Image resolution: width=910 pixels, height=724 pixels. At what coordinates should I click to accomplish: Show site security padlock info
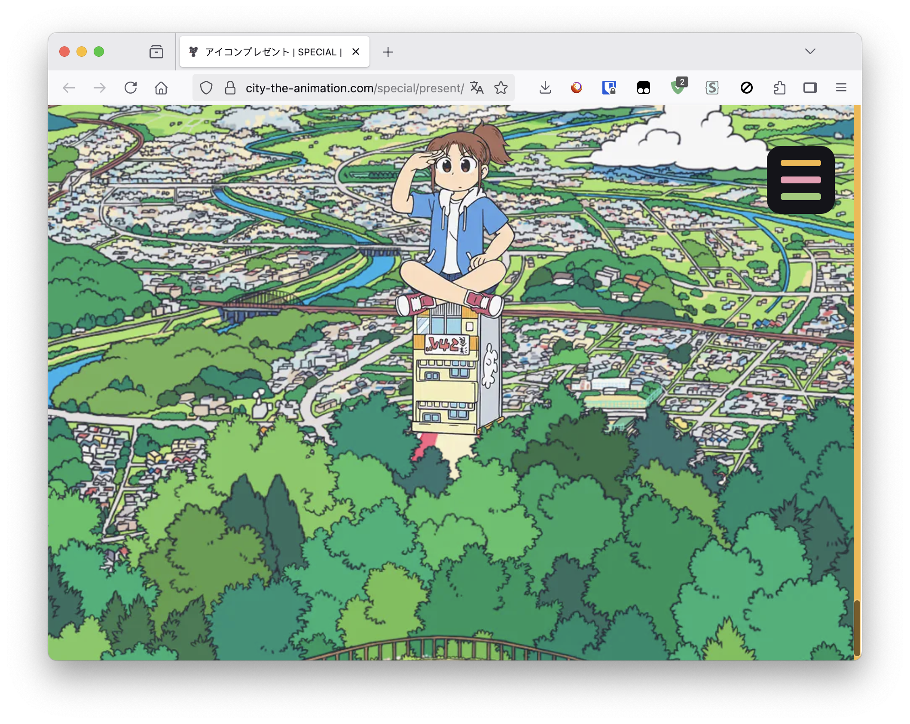point(230,88)
